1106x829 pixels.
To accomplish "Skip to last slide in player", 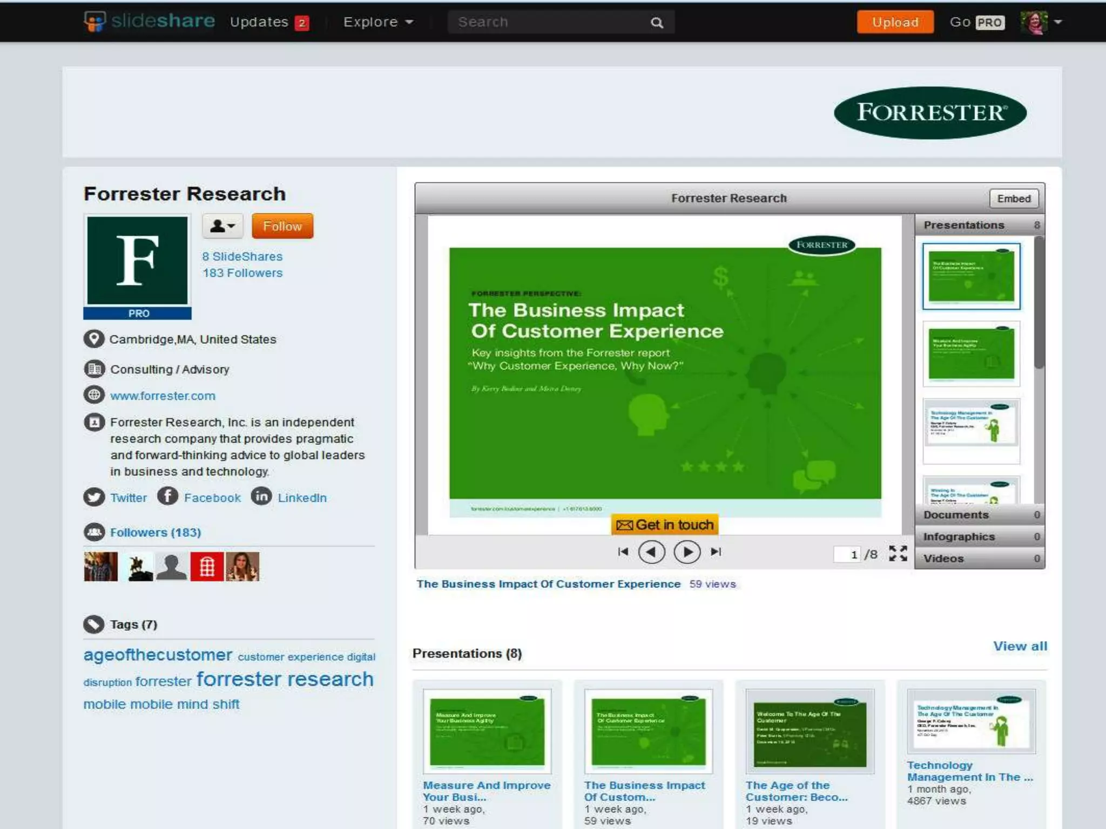I will [716, 552].
